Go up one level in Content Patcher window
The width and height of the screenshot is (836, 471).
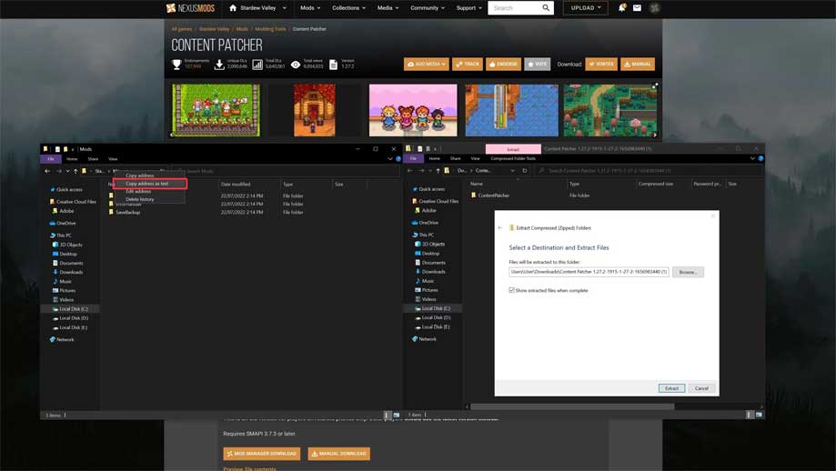click(438, 171)
